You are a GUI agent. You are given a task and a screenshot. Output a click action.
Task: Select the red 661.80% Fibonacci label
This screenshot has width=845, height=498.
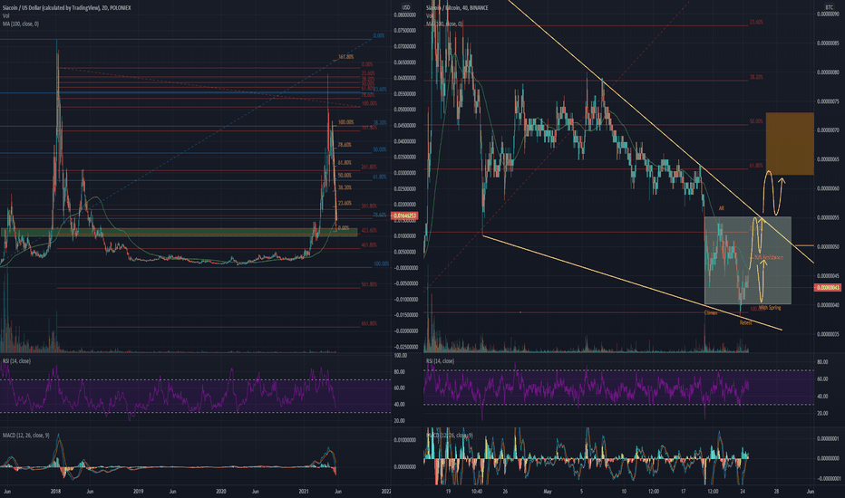369,323
